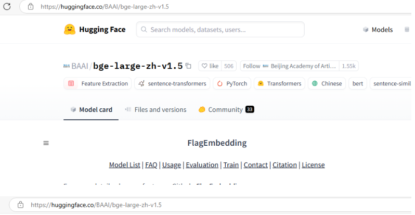Copy model name with copy icon

(x=188, y=66)
